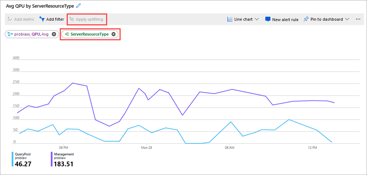The image size is (367, 175).
Task: Open the more options ellipsis menu
Action: pos(358,19)
